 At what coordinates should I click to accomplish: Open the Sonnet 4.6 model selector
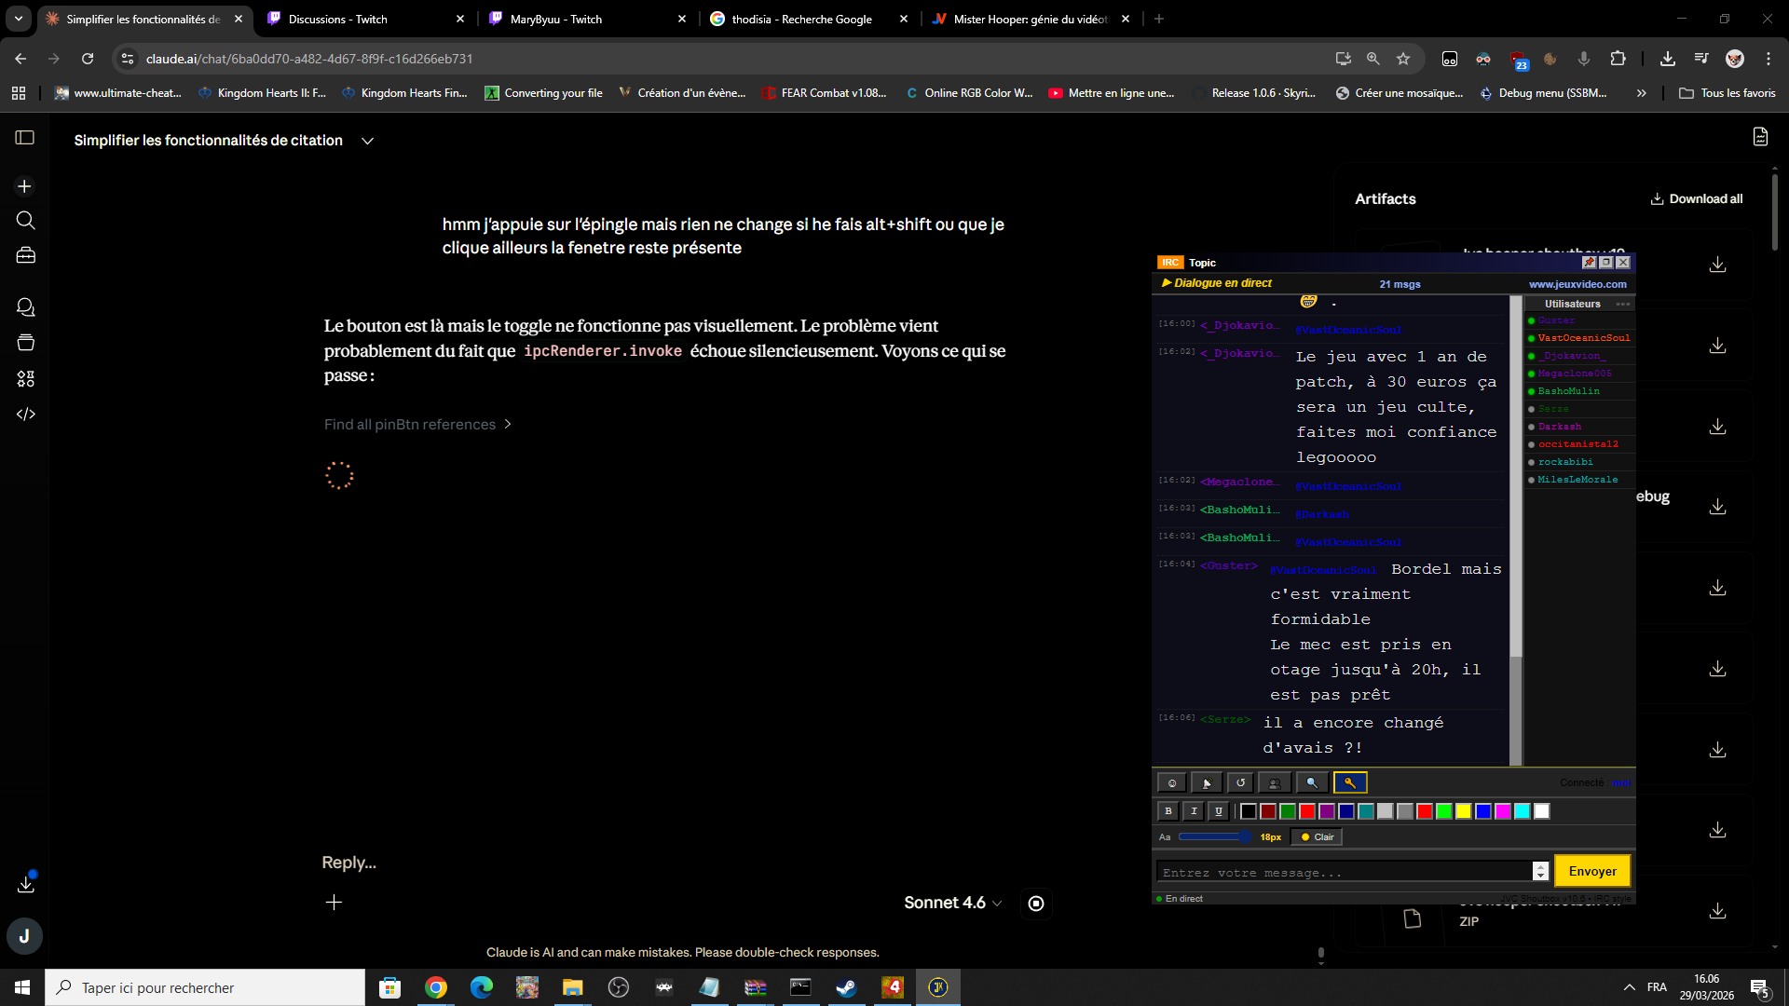click(x=952, y=903)
